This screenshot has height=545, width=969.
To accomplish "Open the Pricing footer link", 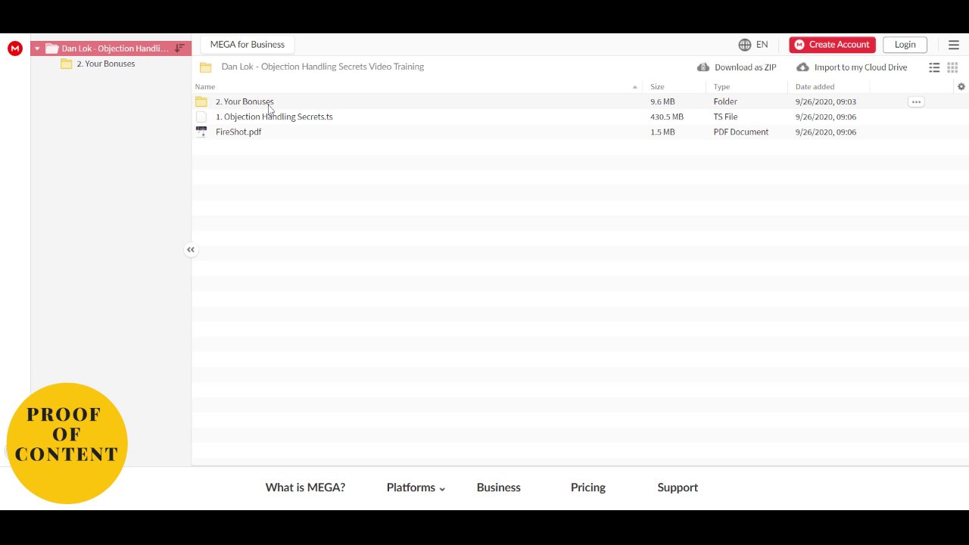I will pyautogui.click(x=588, y=487).
